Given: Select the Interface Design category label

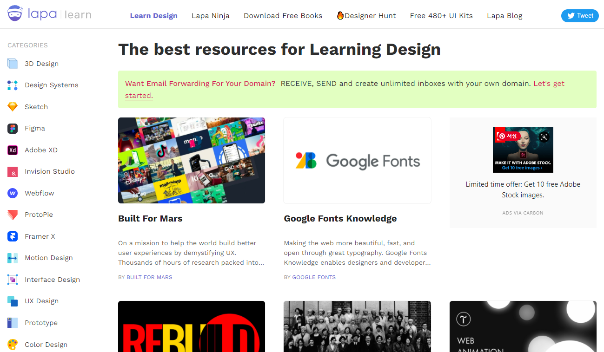Looking at the screenshot, I should [53, 280].
